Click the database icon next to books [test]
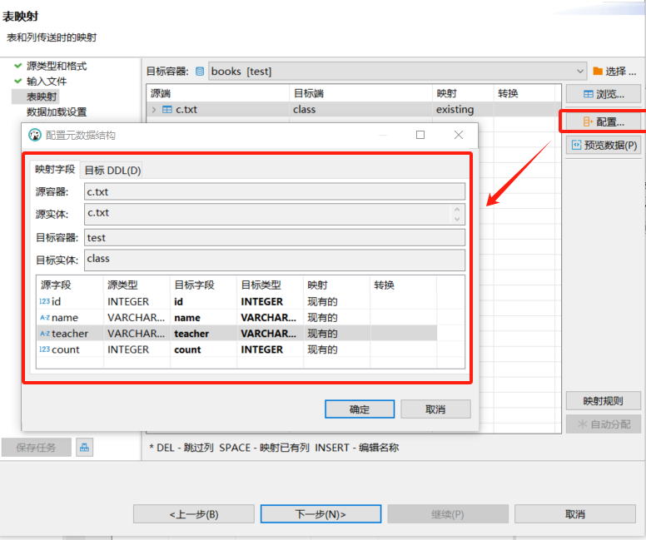646x540 pixels. pyautogui.click(x=200, y=72)
